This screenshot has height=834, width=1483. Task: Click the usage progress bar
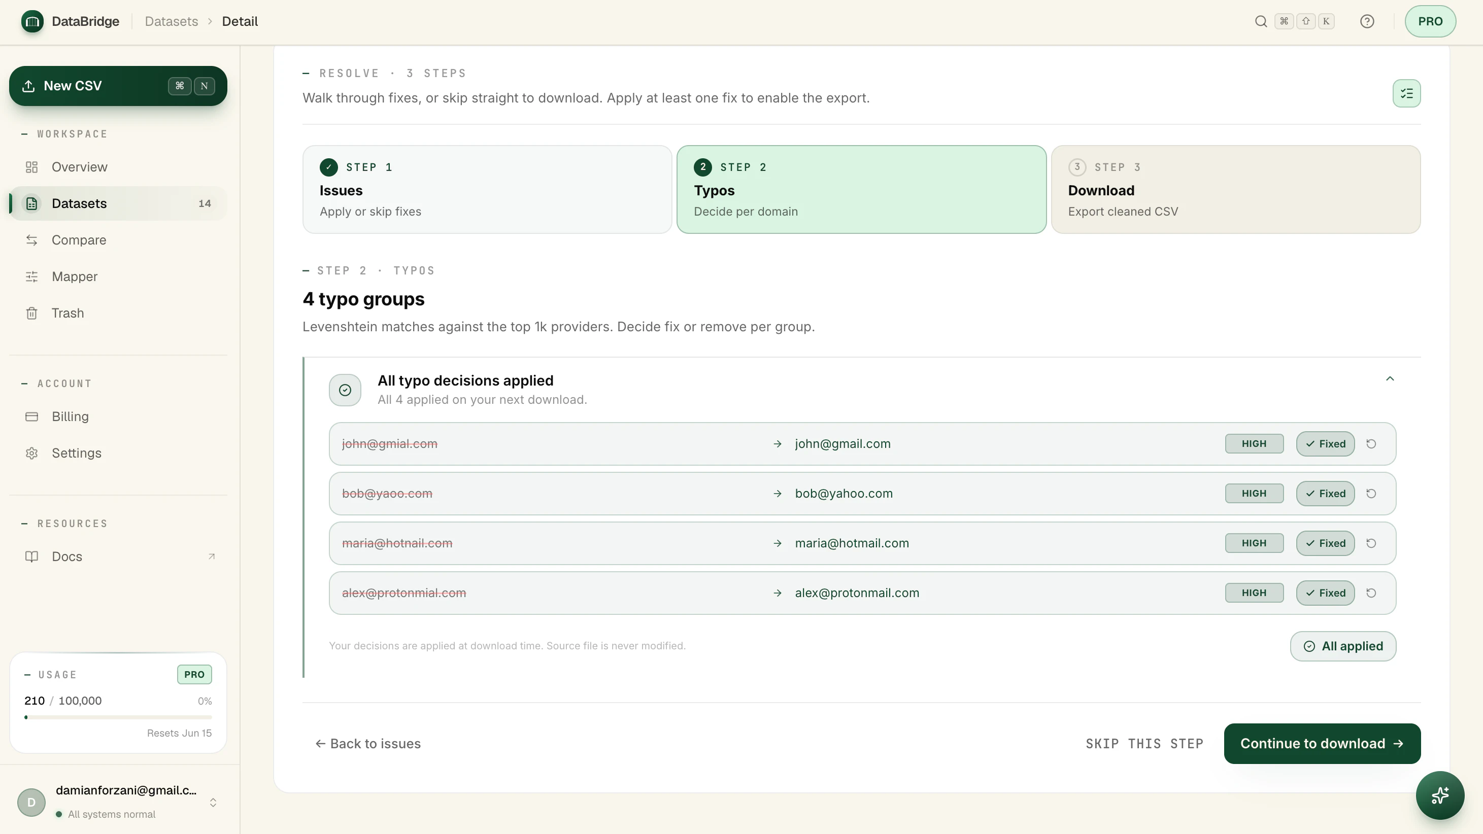pyautogui.click(x=118, y=717)
